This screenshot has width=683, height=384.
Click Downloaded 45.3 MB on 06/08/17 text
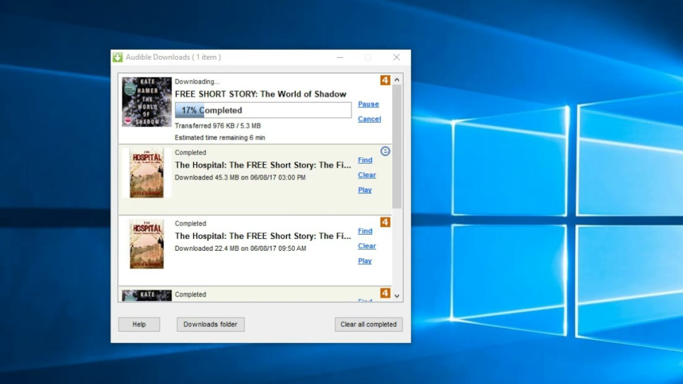[x=240, y=178]
